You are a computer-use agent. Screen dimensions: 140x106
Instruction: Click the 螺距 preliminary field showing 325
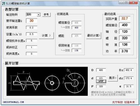(76, 36)
